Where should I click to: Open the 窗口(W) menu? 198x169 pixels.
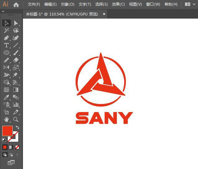point(153,4)
